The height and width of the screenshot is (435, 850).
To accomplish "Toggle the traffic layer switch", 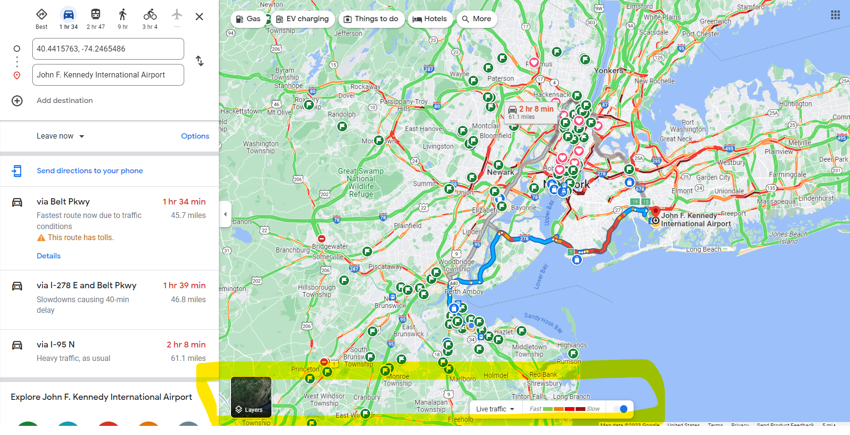I will (620, 409).
